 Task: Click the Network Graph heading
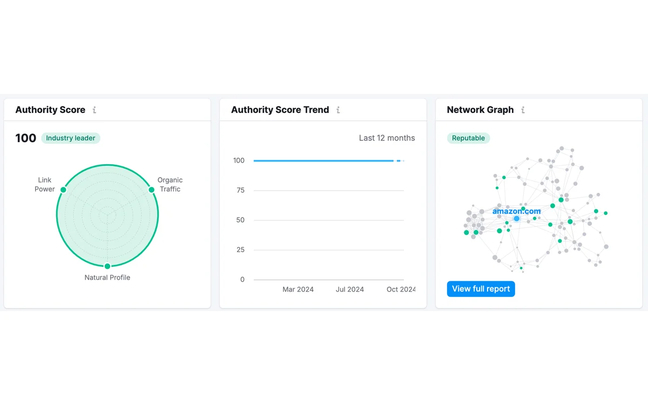point(480,110)
